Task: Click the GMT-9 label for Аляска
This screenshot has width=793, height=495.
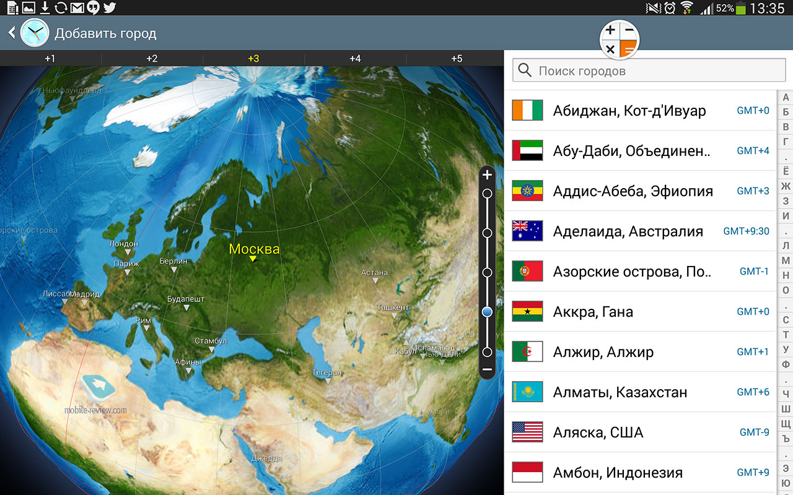Action: [755, 432]
